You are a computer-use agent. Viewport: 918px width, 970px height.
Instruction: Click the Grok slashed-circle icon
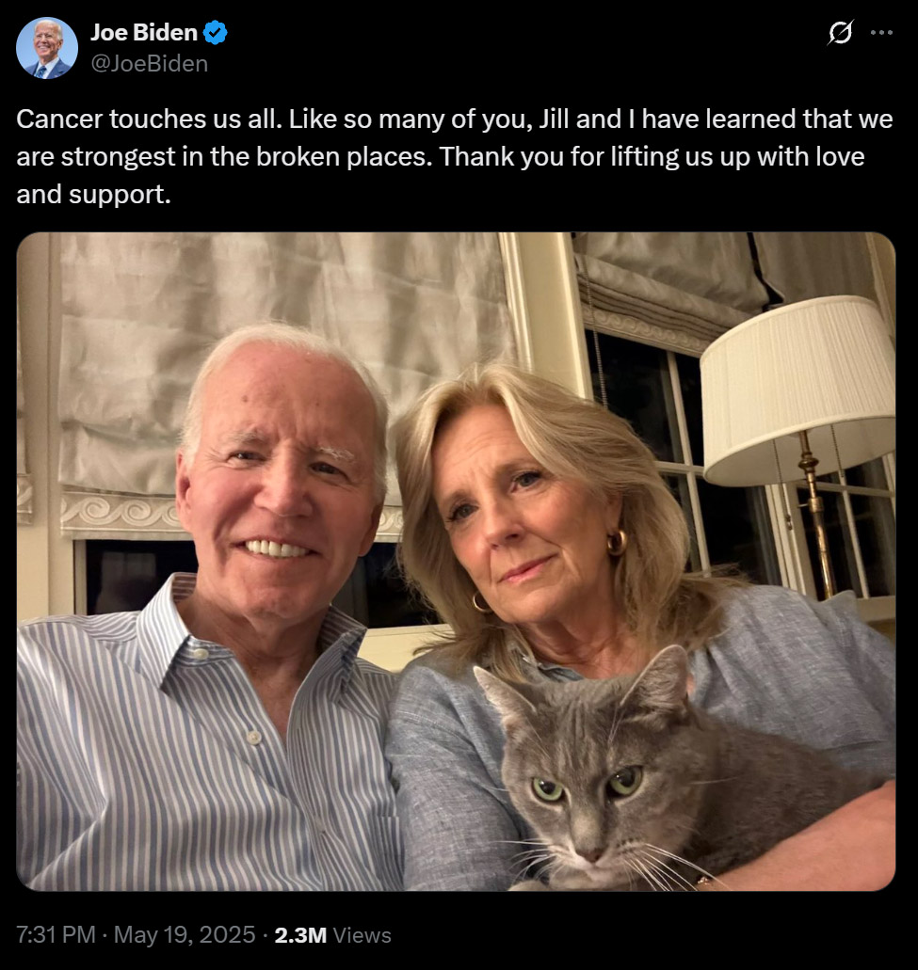coord(839,33)
